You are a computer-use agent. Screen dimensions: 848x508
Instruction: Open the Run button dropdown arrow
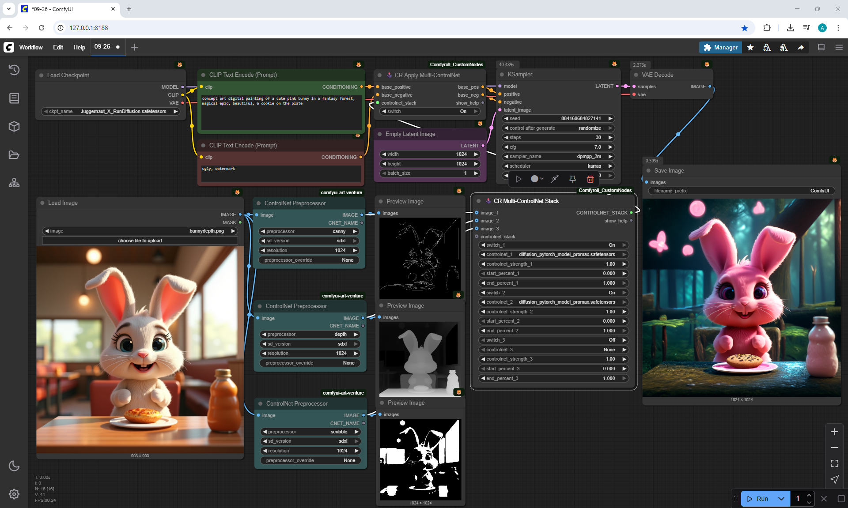pos(781,499)
